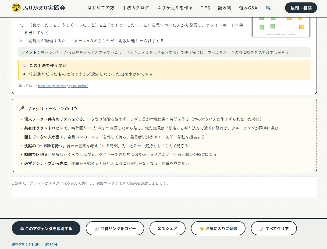Click tip 必ずポジティブから先に。
The height and width of the screenshot is (249, 327).
pyautogui.click(x=47, y=163)
